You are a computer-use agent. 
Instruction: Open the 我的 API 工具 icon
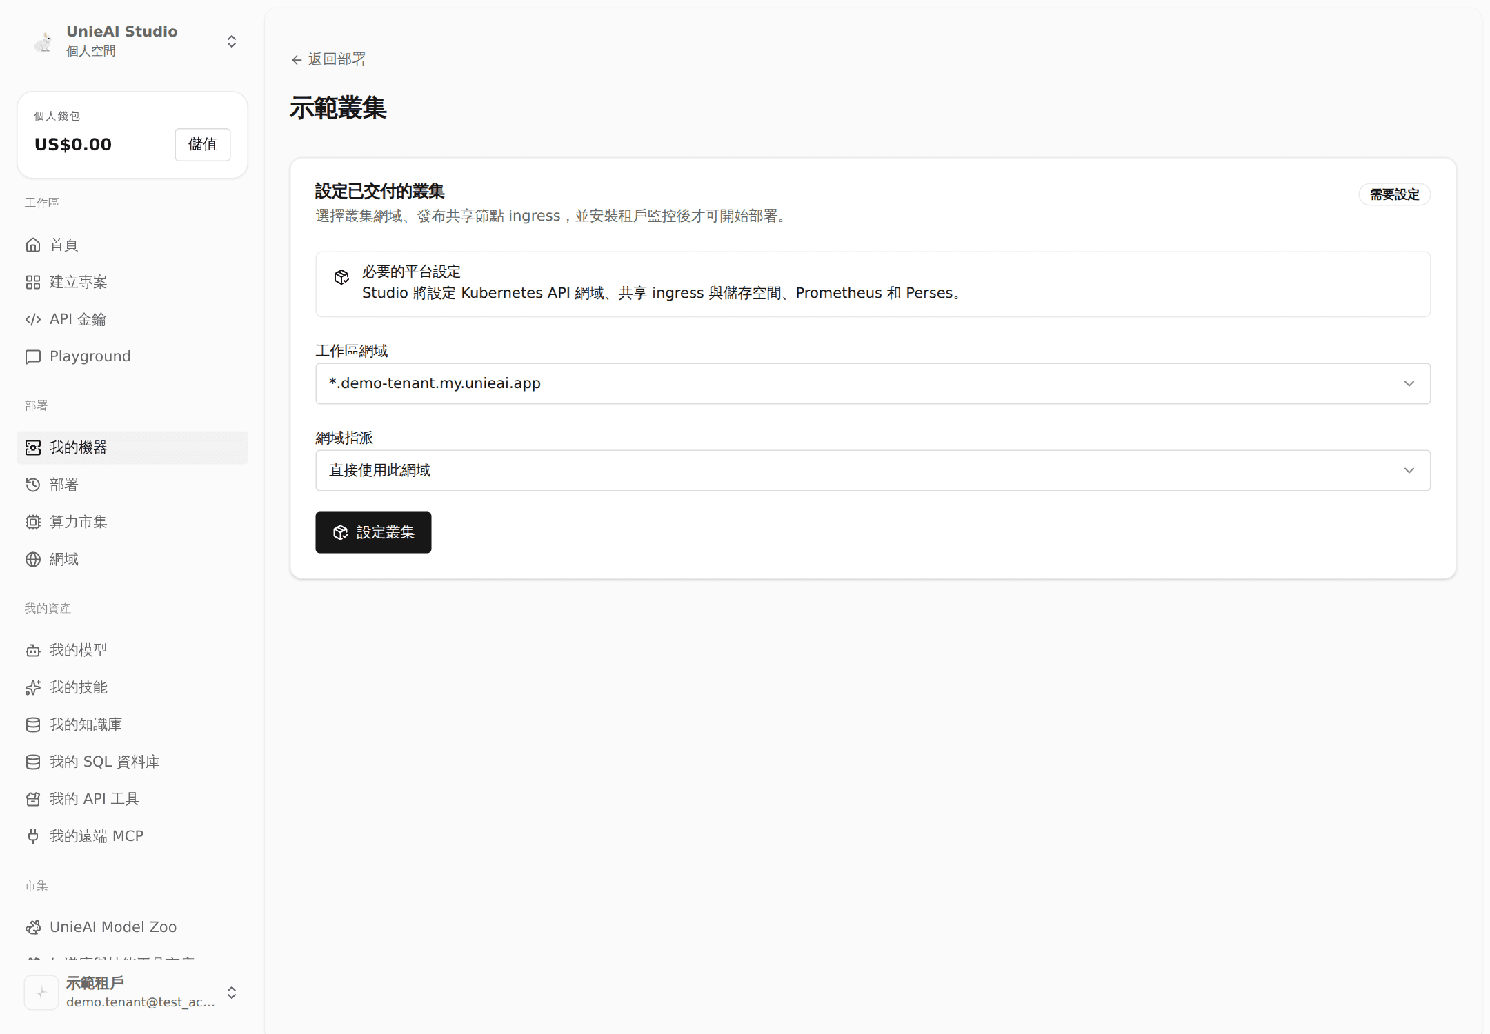pos(33,799)
